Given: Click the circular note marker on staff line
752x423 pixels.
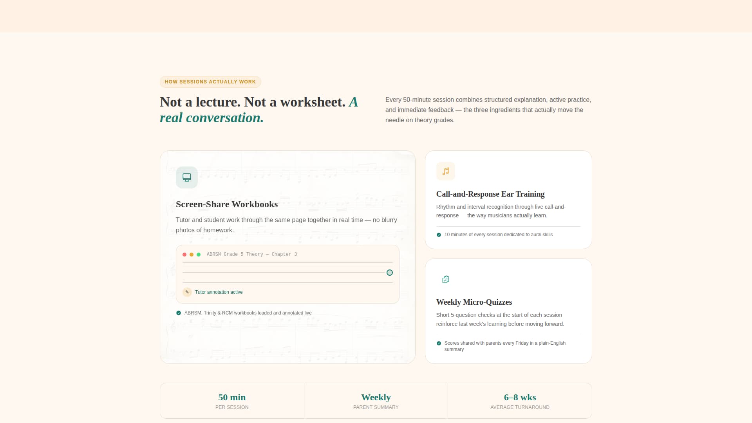Looking at the screenshot, I should [389, 273].
